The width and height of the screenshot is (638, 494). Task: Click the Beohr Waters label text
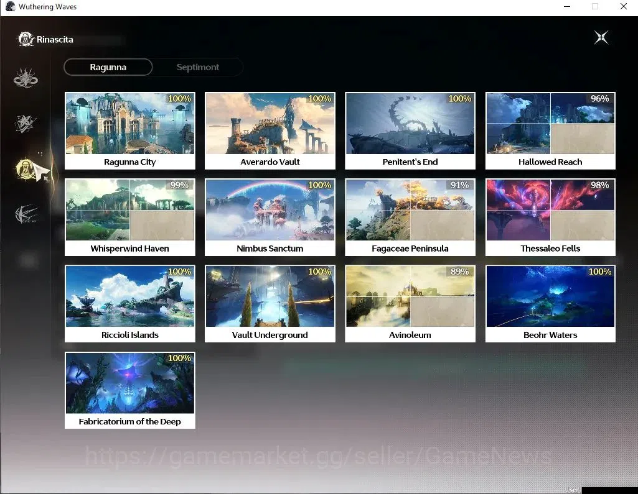550,335
